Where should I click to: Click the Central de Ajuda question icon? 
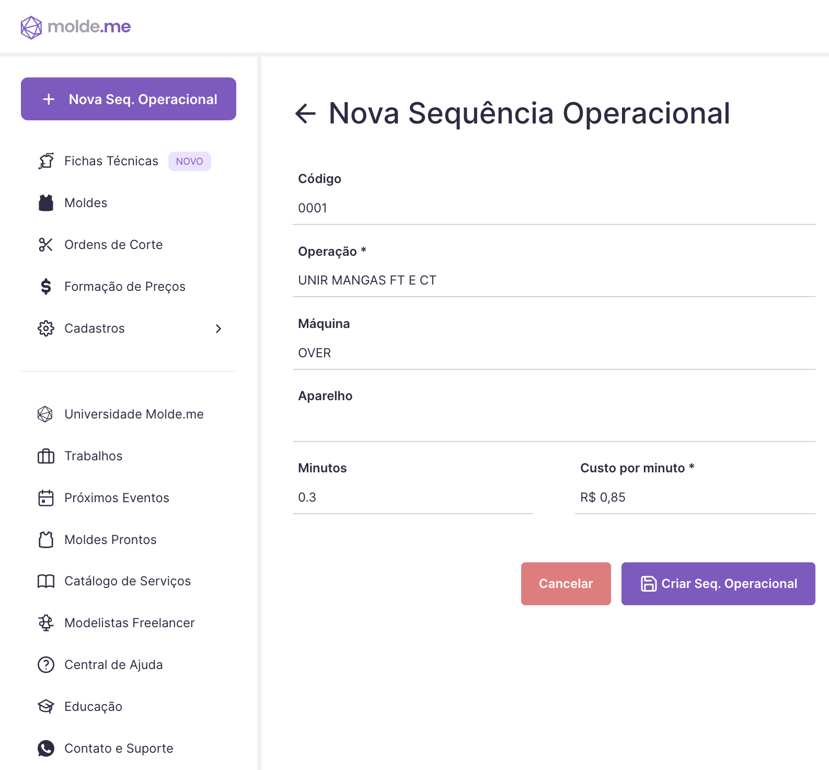[x=46, y=665]
